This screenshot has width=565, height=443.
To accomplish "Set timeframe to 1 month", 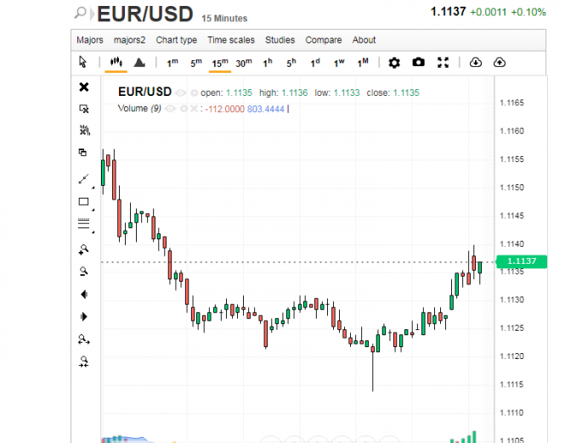I will (x=363, y=63).
